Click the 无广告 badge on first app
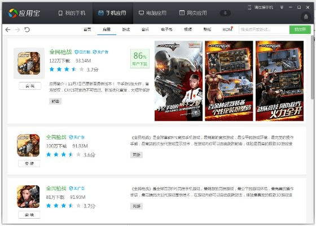 click(x=100, y=52)
